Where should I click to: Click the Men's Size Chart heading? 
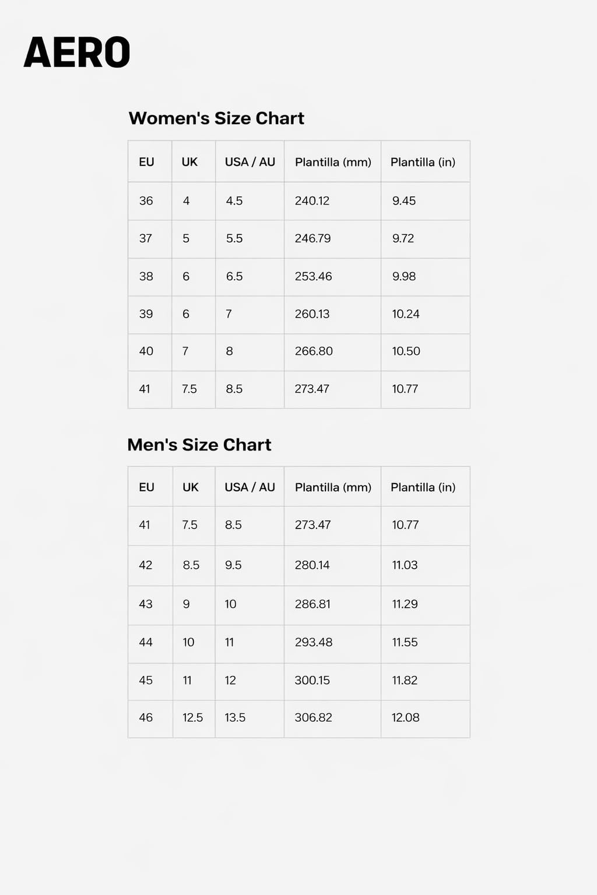click(199, 445)
